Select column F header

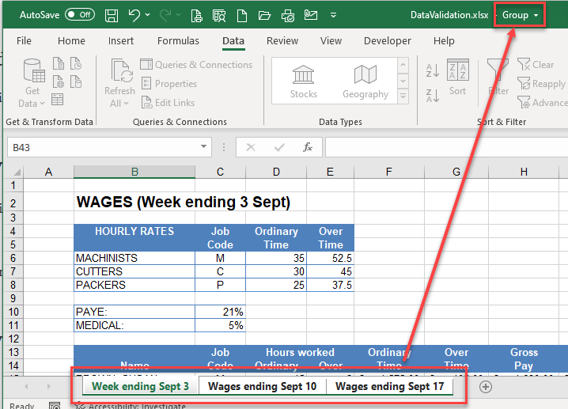388,172
